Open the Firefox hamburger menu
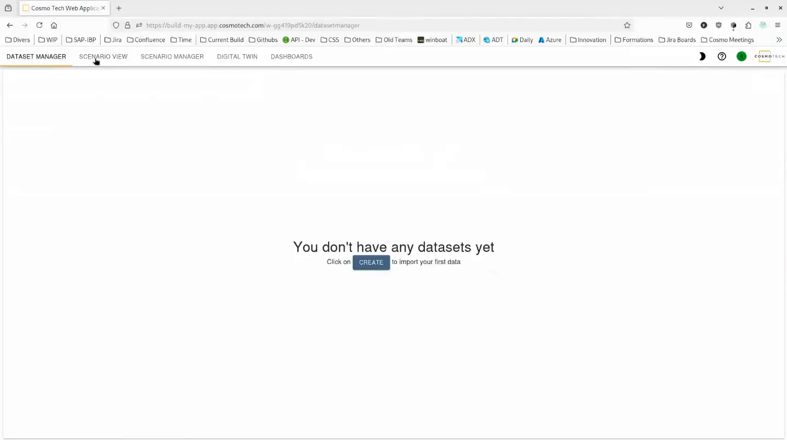The height and width of the screenshot is (440, 787). point(777,25)
